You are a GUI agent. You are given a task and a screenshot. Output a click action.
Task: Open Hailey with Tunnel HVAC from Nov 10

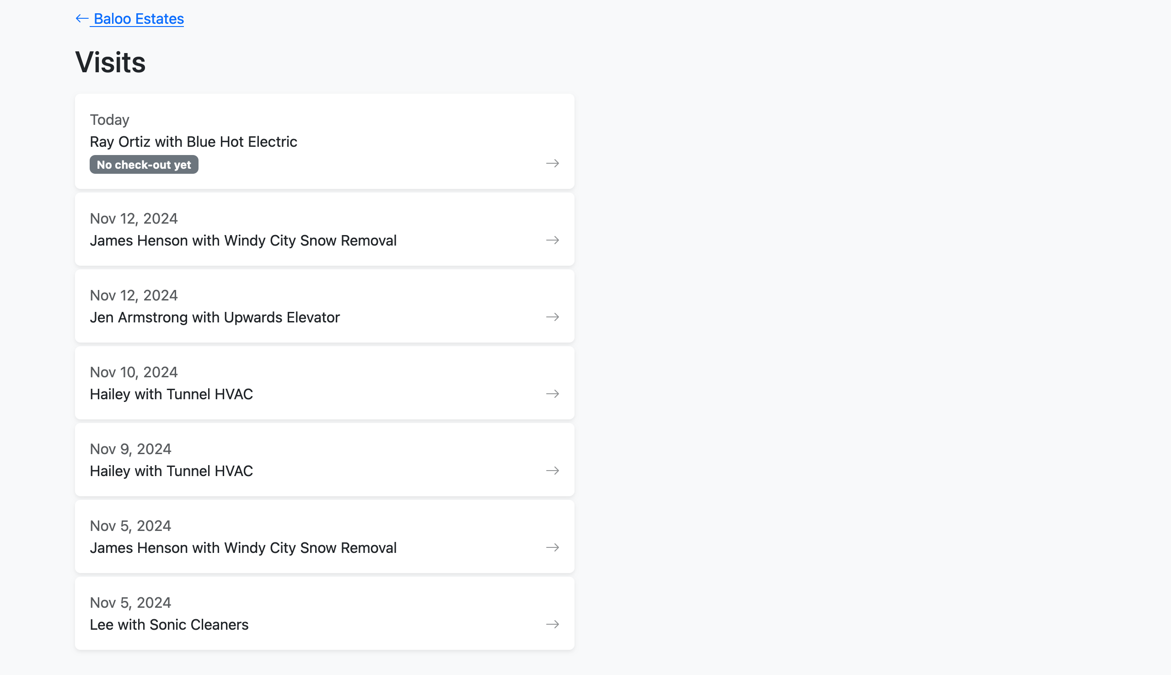[x=171, y=395]
